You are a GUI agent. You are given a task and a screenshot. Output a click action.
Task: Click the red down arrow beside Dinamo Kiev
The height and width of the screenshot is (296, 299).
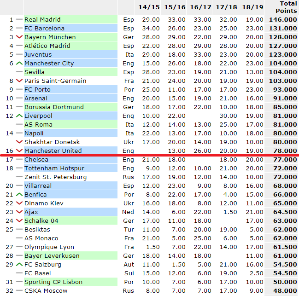pyautogui.click(x=19, y=203)
